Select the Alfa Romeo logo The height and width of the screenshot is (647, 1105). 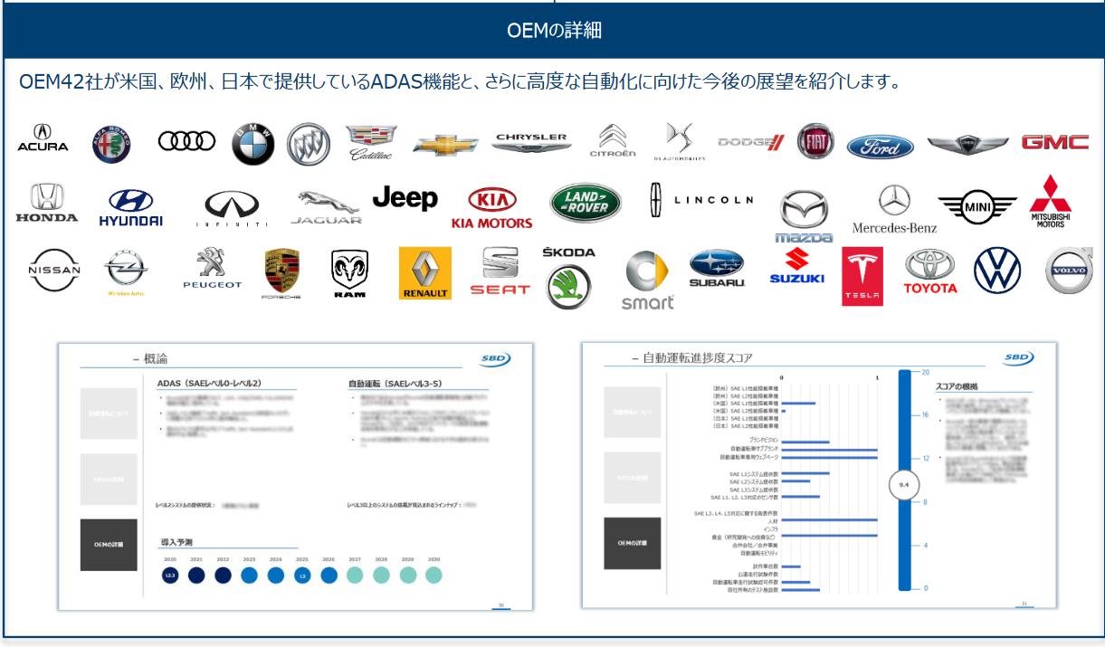coord(112,144)
